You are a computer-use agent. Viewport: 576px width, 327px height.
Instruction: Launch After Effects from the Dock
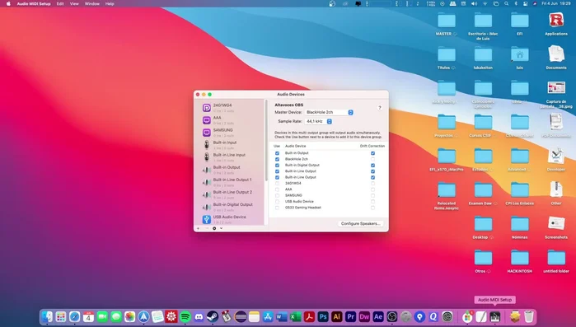pos(378,317)
